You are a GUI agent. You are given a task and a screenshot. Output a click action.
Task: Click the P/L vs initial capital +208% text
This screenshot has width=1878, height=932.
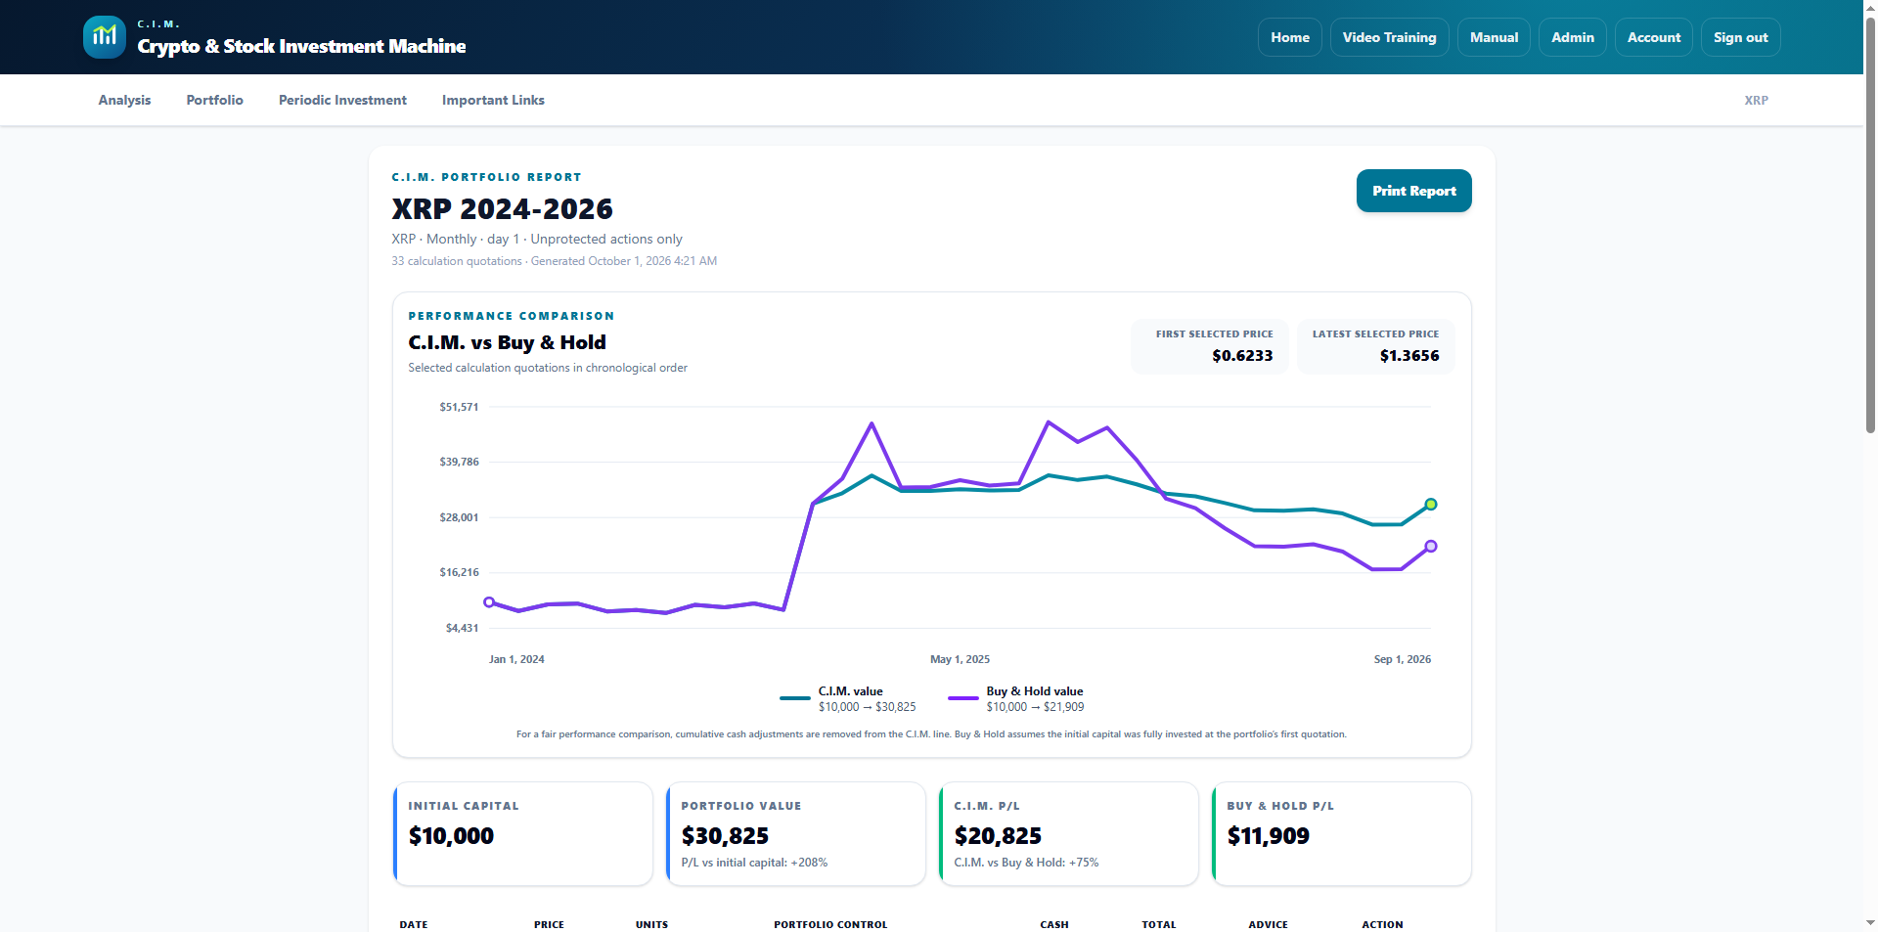(x=754, y=863)
